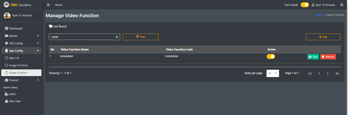Screen dimensions: 348x115
Task: Clear the search field with X icon
Action: tap(117, 37)
